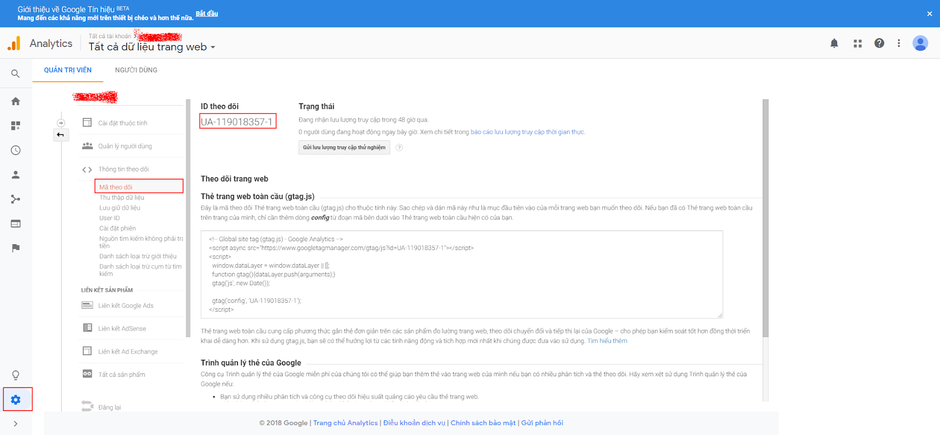Viewport: 940px width, 435px height.
Task: Open notifications bell icon
Action: [x=834, y=43]
